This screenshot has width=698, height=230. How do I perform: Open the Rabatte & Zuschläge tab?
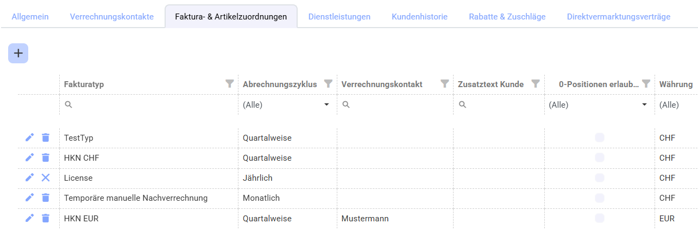tap(507, 17)
